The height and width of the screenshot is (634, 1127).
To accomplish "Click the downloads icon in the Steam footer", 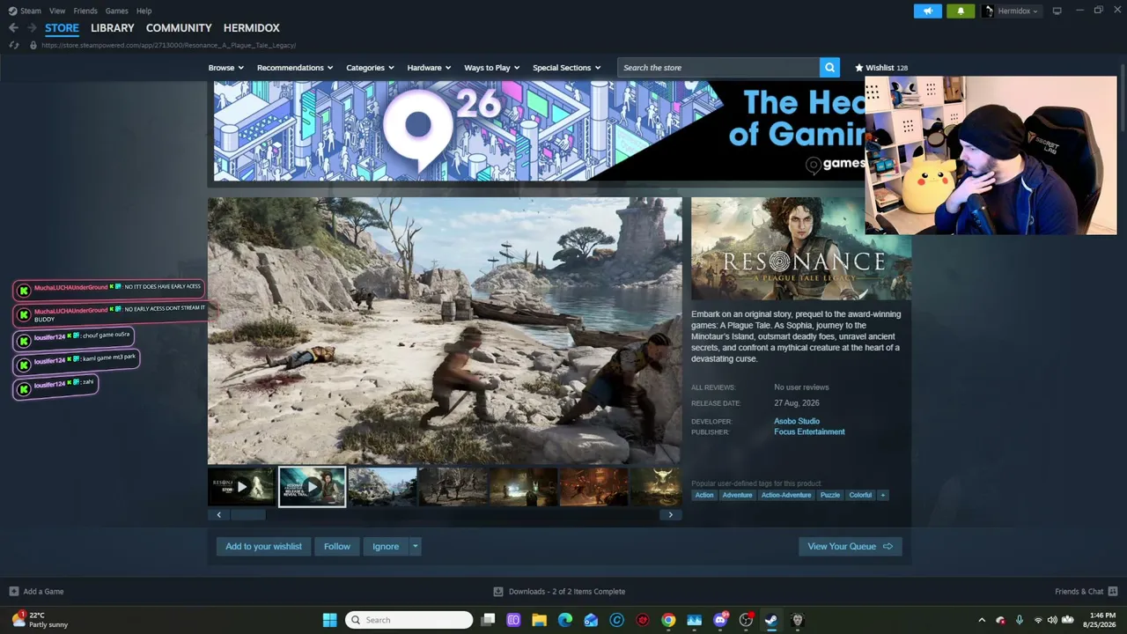I will coord(498,592).
